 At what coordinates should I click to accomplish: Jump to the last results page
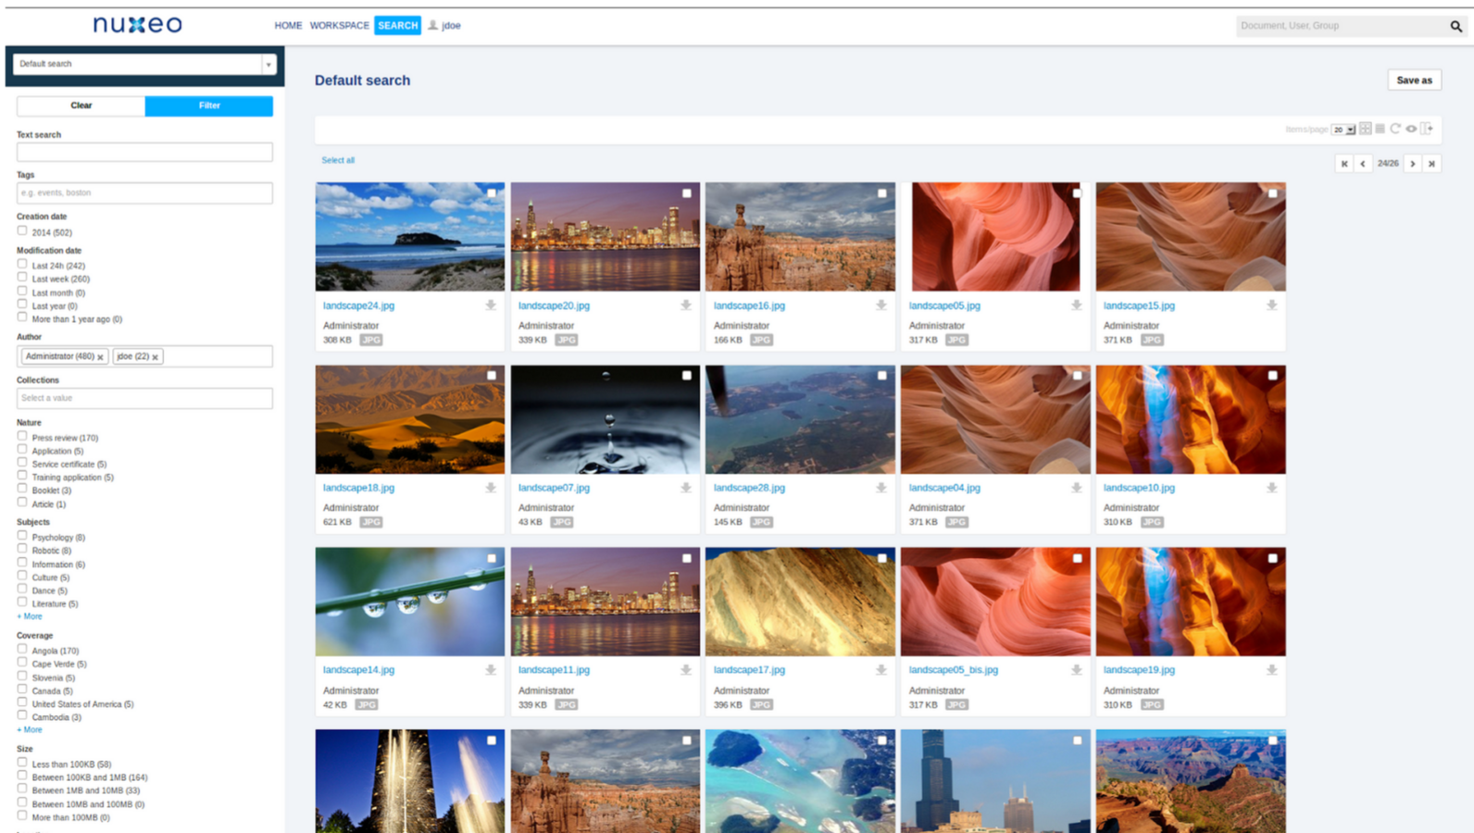pyautogui.click(x=1431, y=164)
